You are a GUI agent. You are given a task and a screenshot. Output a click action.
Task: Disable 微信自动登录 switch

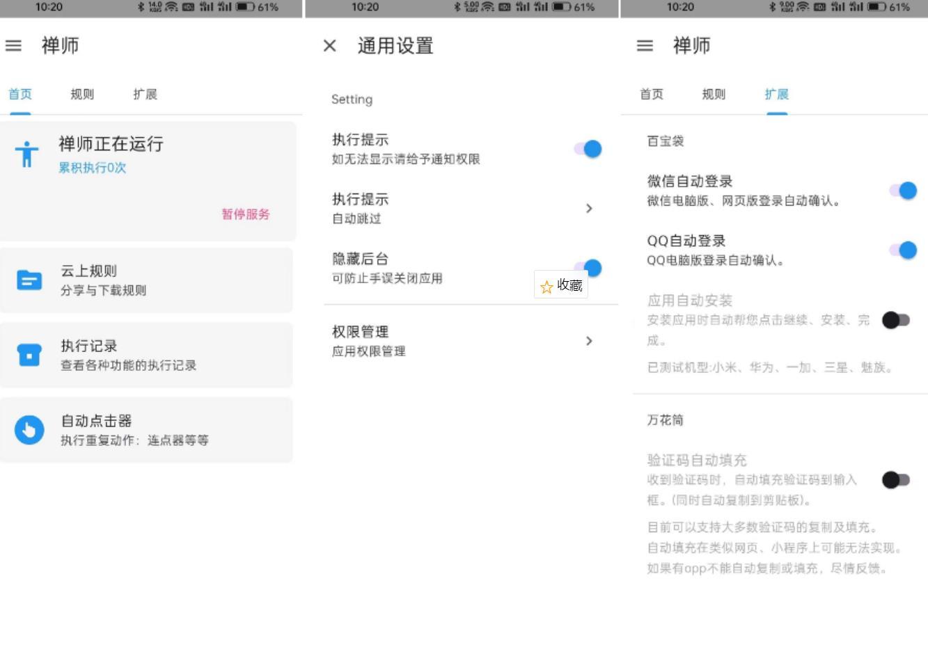(903, 191)
